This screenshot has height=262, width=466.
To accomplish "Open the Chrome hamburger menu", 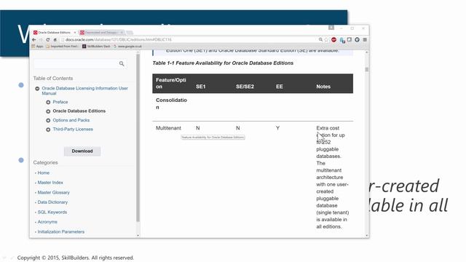I will coord(365,39).
